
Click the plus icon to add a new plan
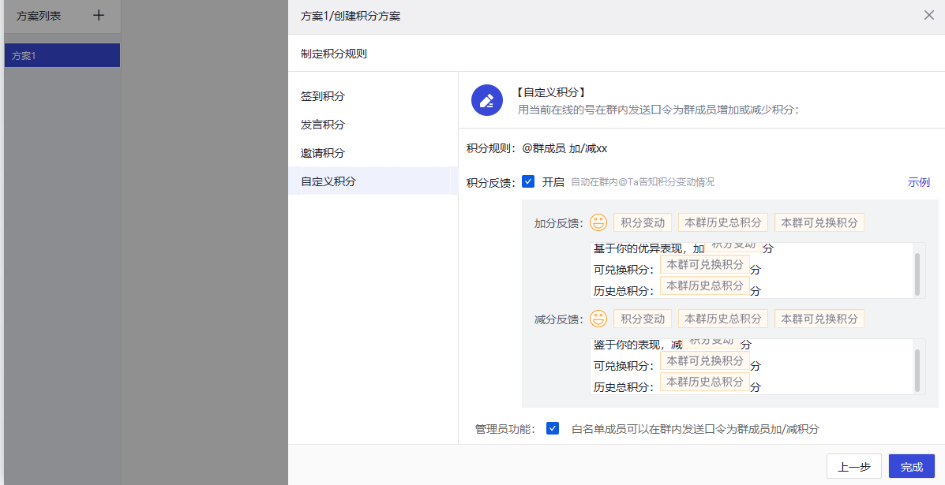(99, 15)
